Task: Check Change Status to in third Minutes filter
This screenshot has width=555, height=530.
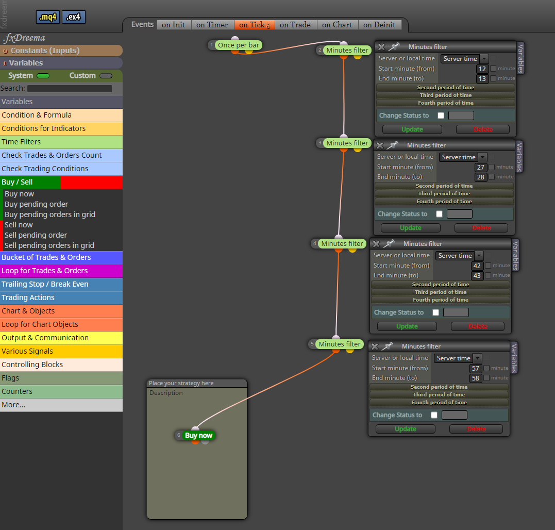Action: (x=436, y=312)
